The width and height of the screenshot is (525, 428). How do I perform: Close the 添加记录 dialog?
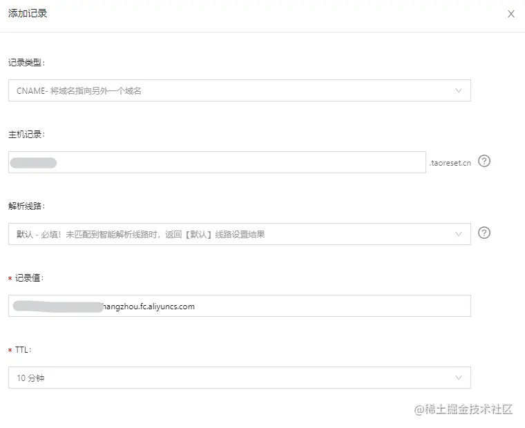coord(511,14)
